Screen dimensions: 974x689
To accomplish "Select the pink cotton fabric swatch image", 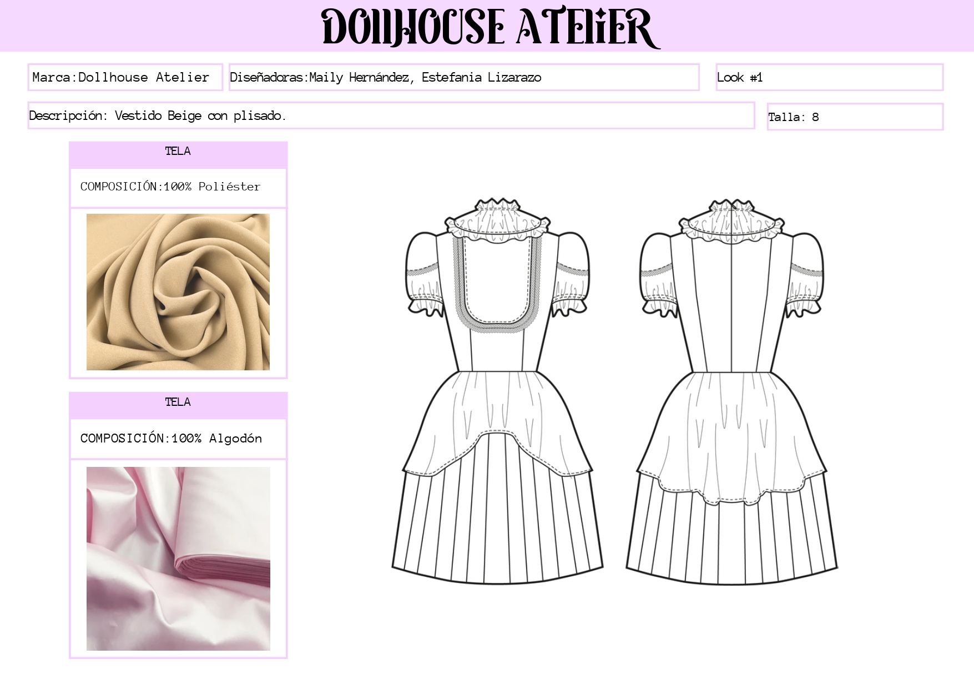I will click(x=178, y=559).
